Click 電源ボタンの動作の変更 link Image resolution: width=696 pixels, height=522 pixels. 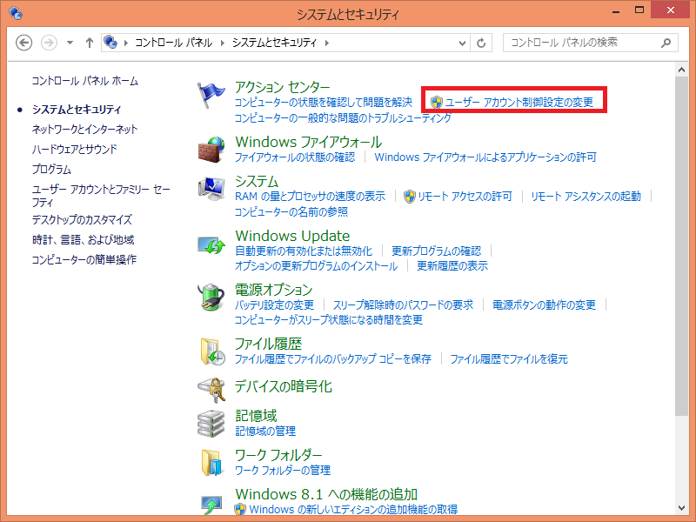[544, 305]
